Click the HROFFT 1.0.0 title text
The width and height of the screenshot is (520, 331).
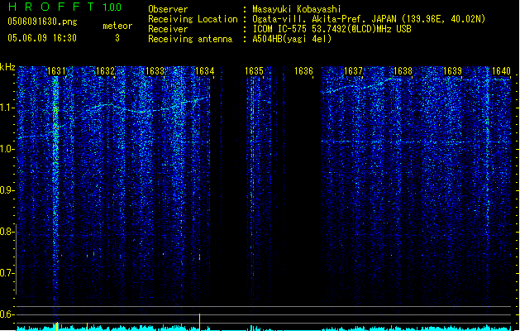click(64, 7)
